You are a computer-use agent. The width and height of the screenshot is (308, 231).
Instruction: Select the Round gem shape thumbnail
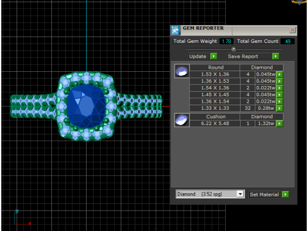182,71
